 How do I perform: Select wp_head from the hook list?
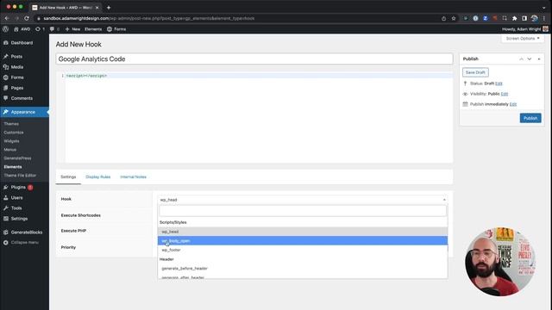point(303,232)
